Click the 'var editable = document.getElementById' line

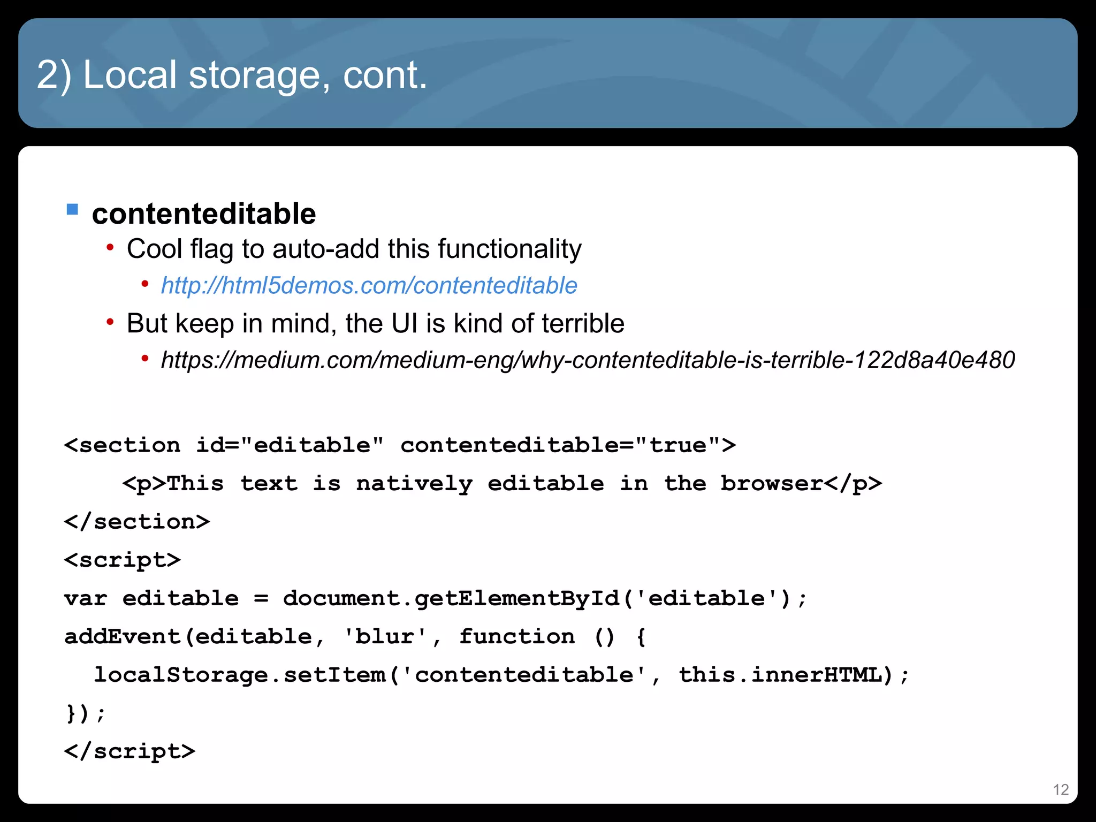coord(435,598)
